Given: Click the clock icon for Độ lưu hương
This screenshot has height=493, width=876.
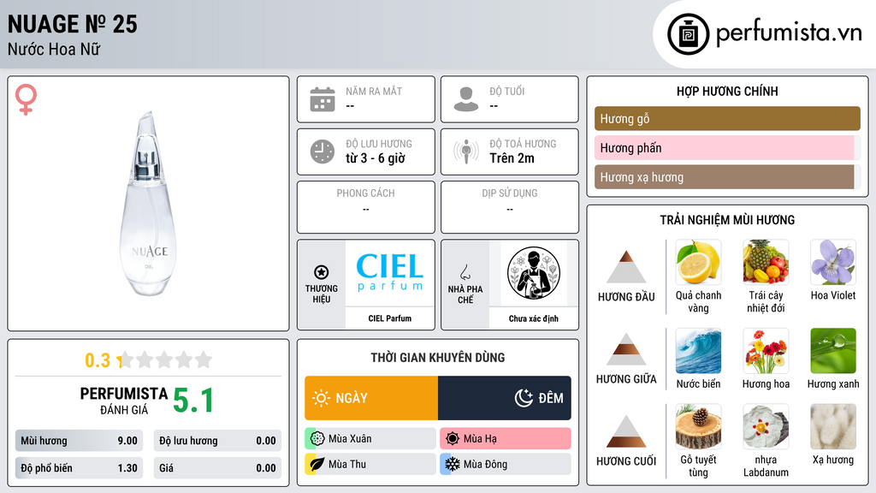Looking at the screenshot, I should click(x=323, y=151).
